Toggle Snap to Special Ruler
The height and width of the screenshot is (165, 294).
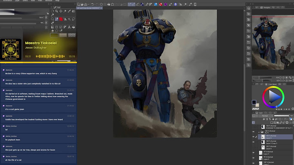[133, 4]
